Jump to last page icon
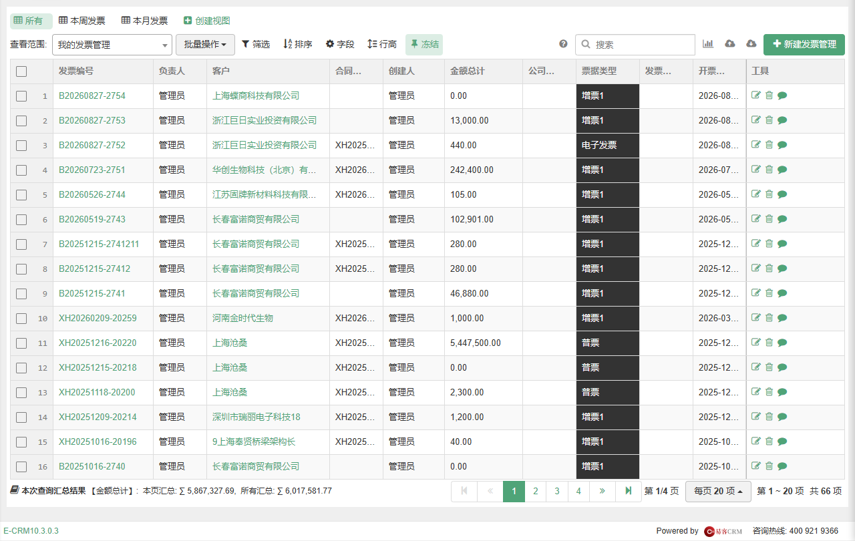 629,491
